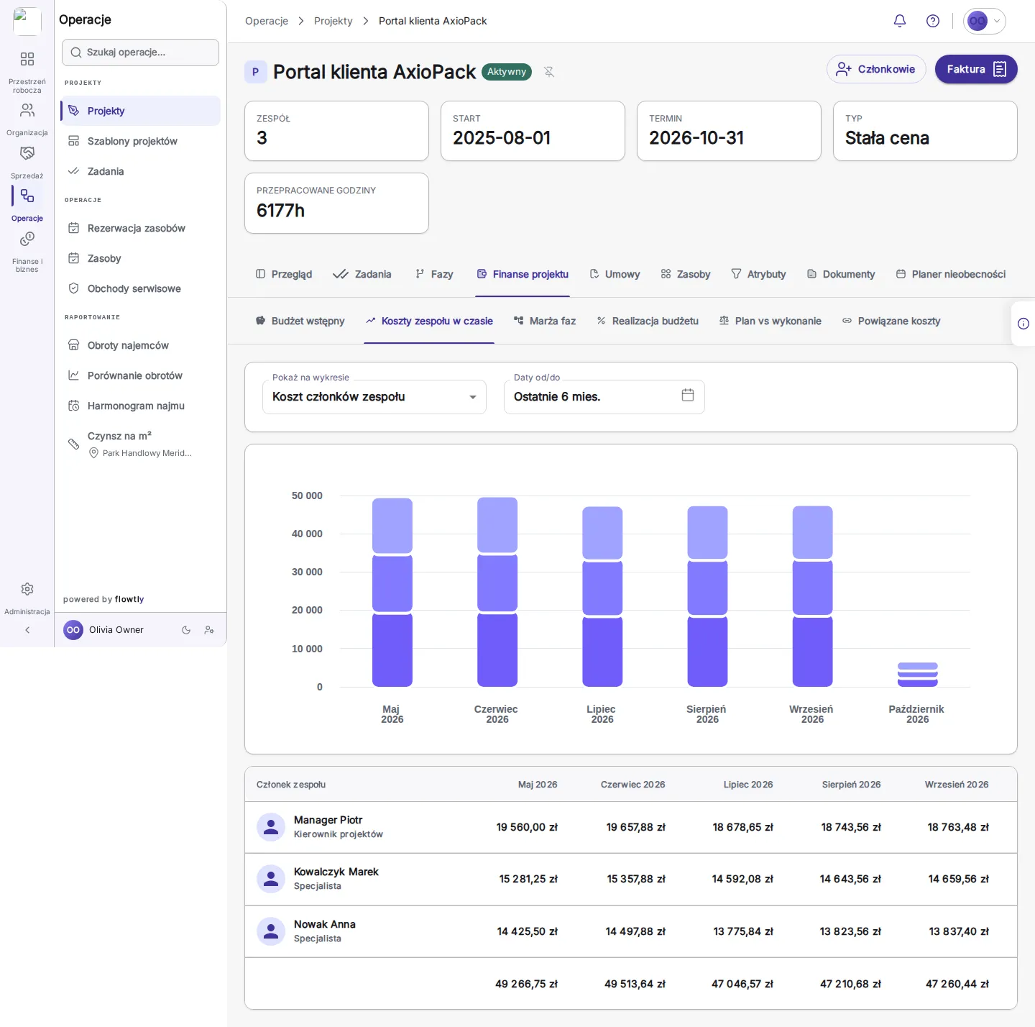
Task: Open the notifications bell
Action: [x=900, y=21]
